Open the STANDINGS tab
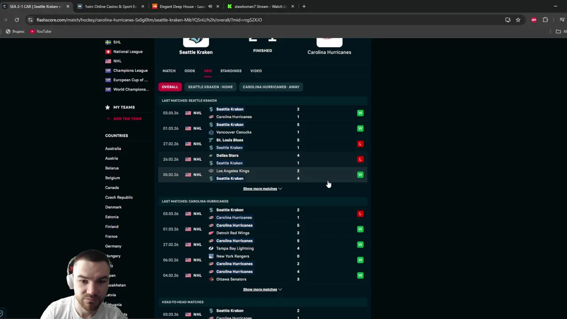Screen dimensions: 567x319 (231, 71)
